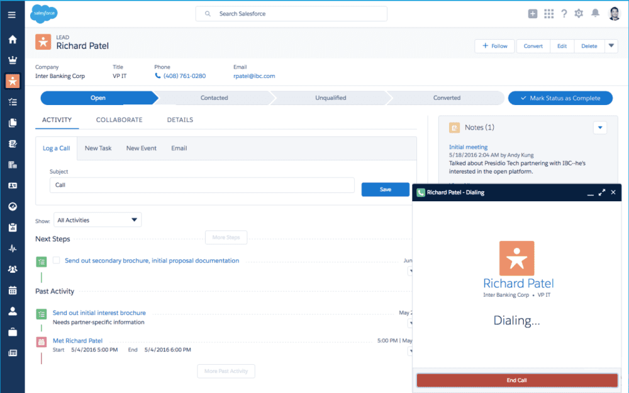Open the Dashboards compass icon in sidebar
This screenshot has width=629, height=393.
pos(11,206)
